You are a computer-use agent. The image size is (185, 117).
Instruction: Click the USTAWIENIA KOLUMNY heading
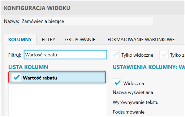[x=146, y=67]
